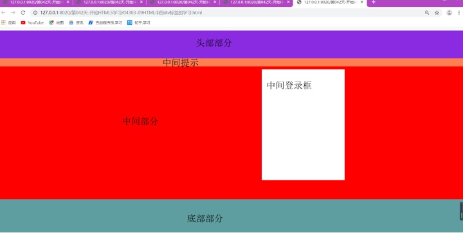This screenshot has height=244, width=463.
Task: Switch to the third browser tab
Action: coord(183,3)
